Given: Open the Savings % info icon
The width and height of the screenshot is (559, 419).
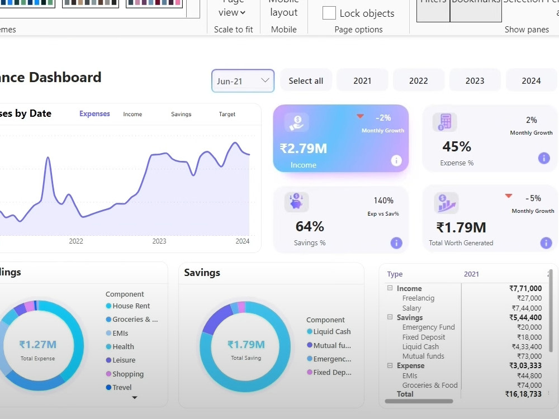Looking at the screenshot, I should tap(396, 243).
